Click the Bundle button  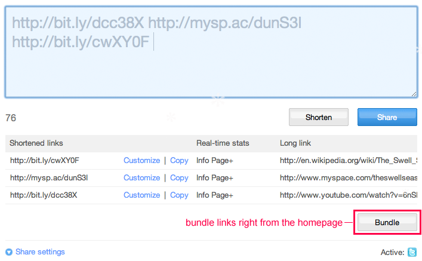point(387,222)
